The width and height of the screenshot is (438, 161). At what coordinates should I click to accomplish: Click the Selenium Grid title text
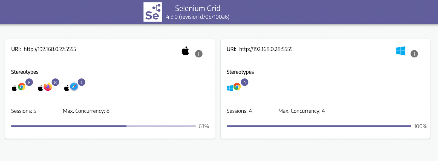click(198, 8)
